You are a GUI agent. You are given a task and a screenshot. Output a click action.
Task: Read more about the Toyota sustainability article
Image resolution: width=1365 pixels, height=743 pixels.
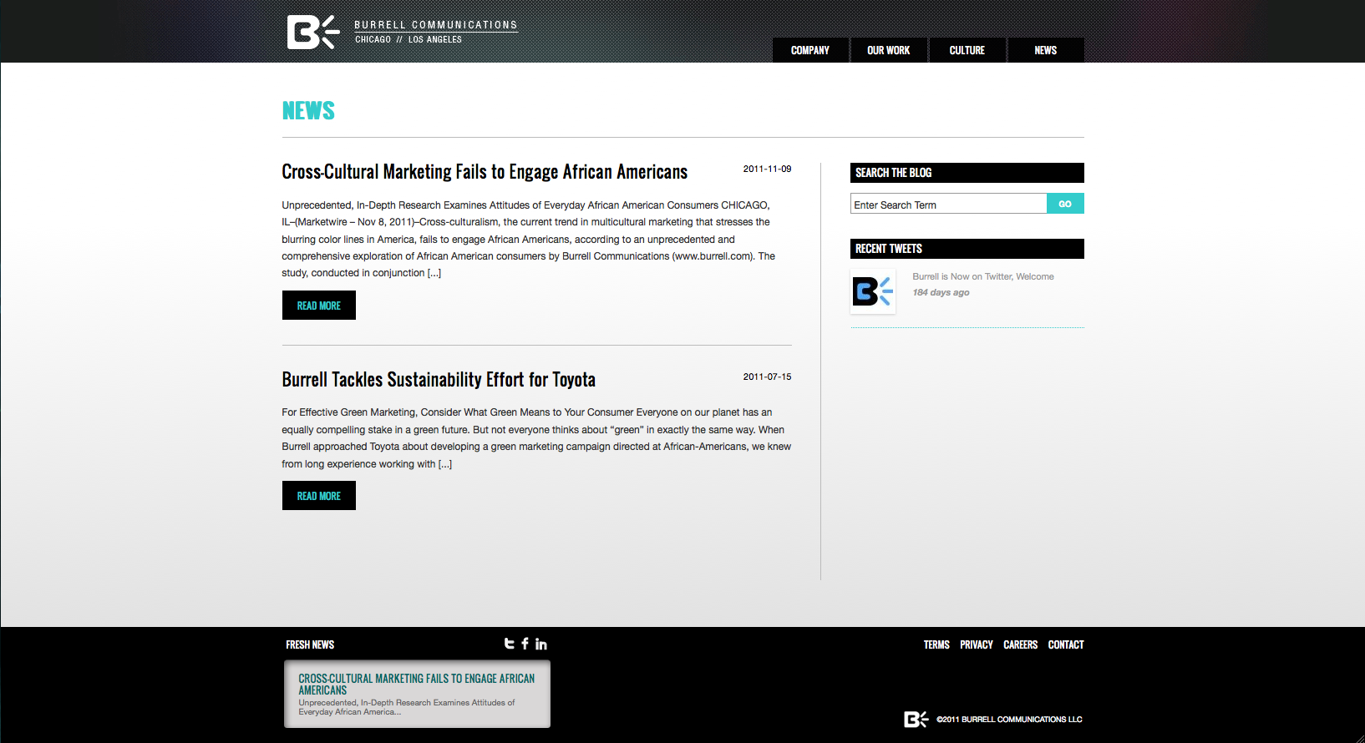(x=318, y=496)
